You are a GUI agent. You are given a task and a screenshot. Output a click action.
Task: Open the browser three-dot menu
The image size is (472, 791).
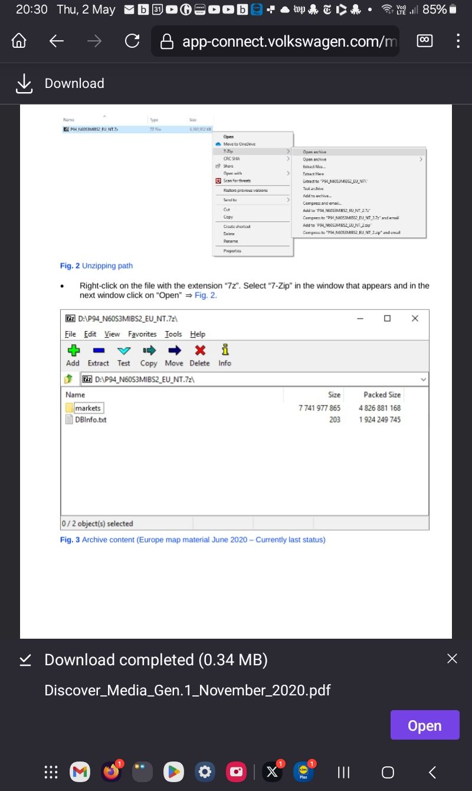point(458,41)
